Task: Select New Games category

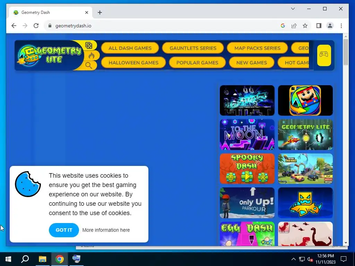Action: pos(252,62)
